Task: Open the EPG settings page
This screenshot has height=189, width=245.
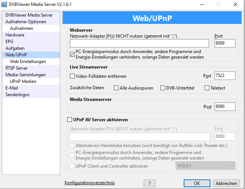Action: pos(31,42)
